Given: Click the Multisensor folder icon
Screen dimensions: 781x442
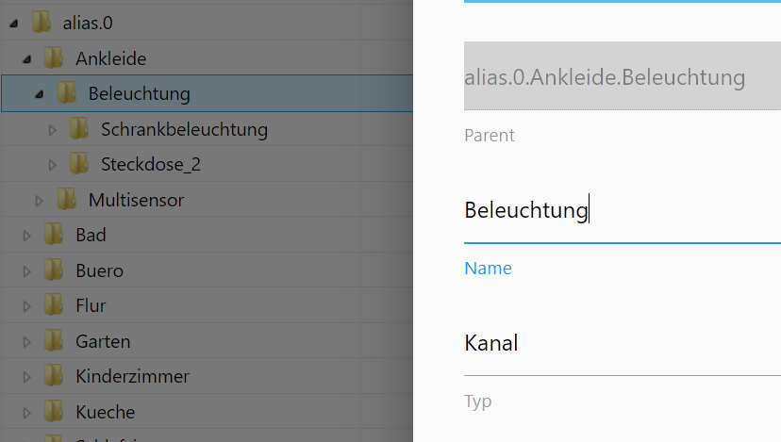Looking at the screenshot, I should [x=66, y=199].
